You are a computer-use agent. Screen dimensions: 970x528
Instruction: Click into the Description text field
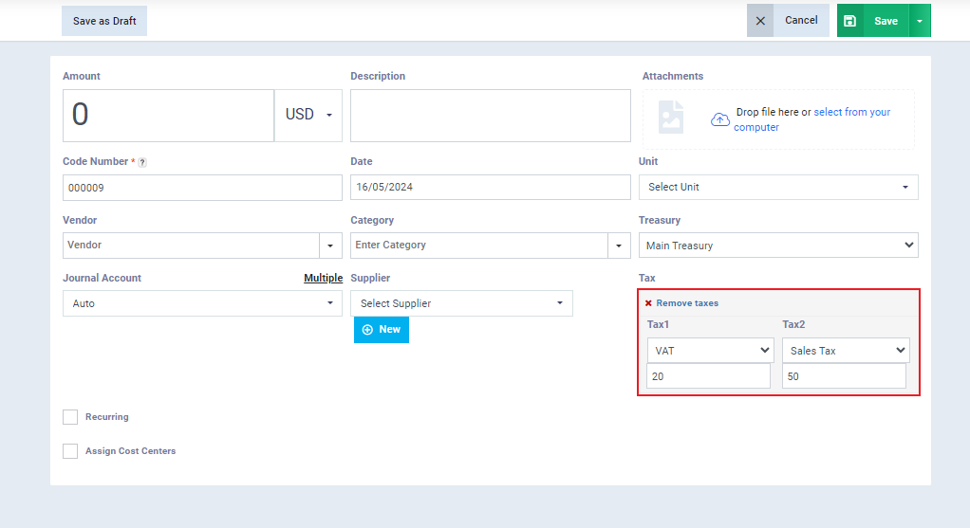491,116
